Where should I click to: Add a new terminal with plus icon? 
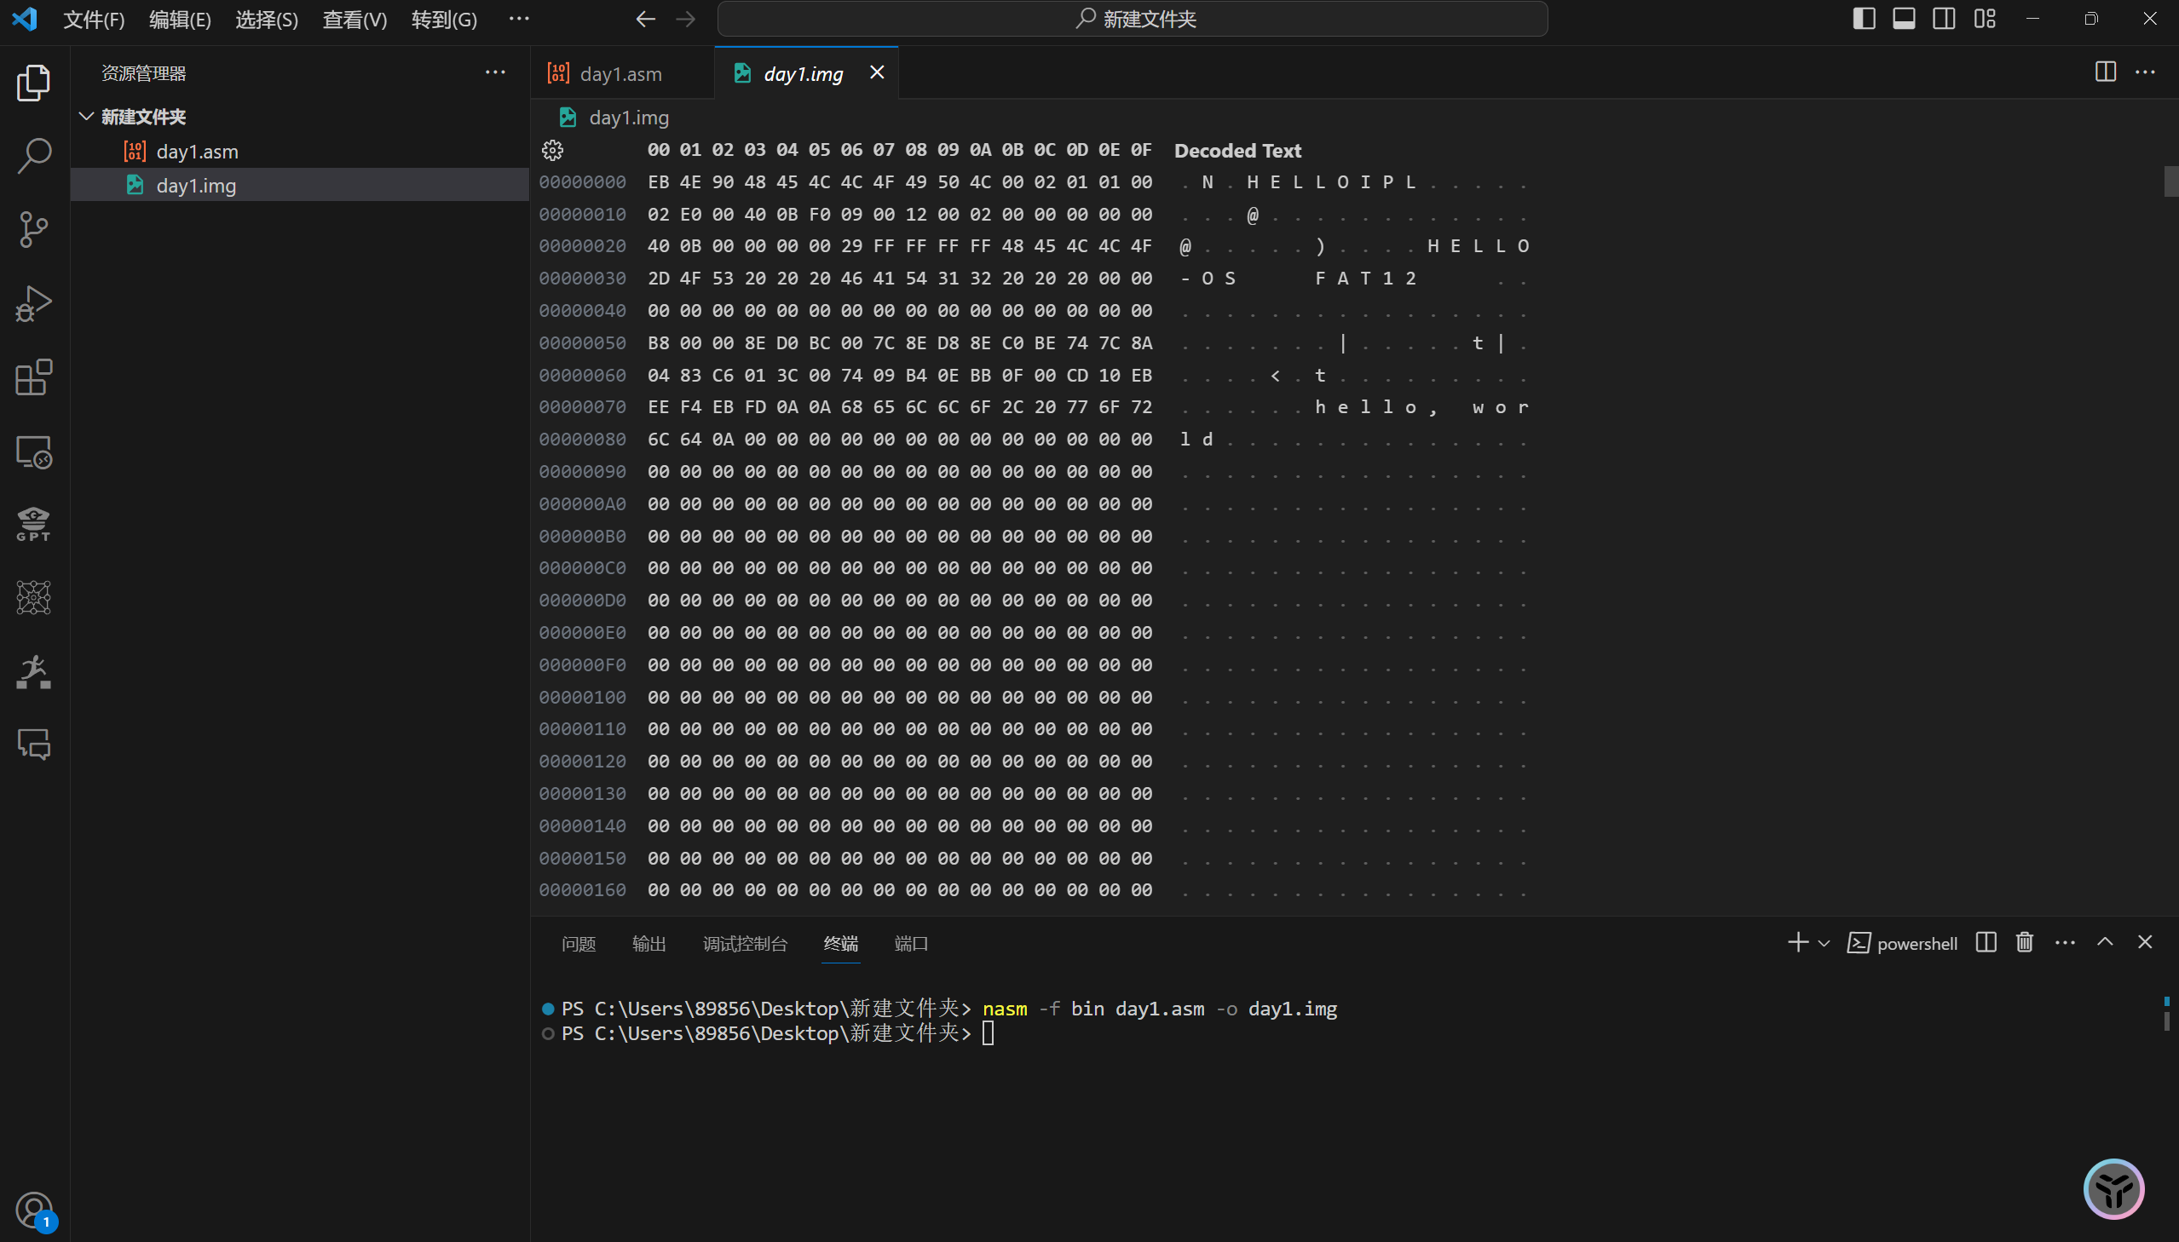click(x=1797, y=943)
